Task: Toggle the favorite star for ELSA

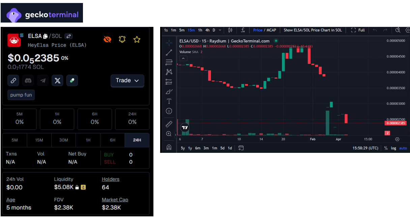Action: tap(137, 40)
